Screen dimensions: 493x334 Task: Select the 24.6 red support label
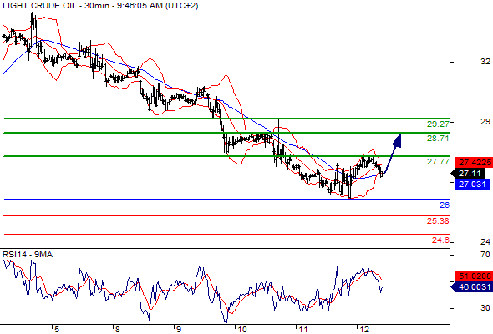tap(440, 240)
